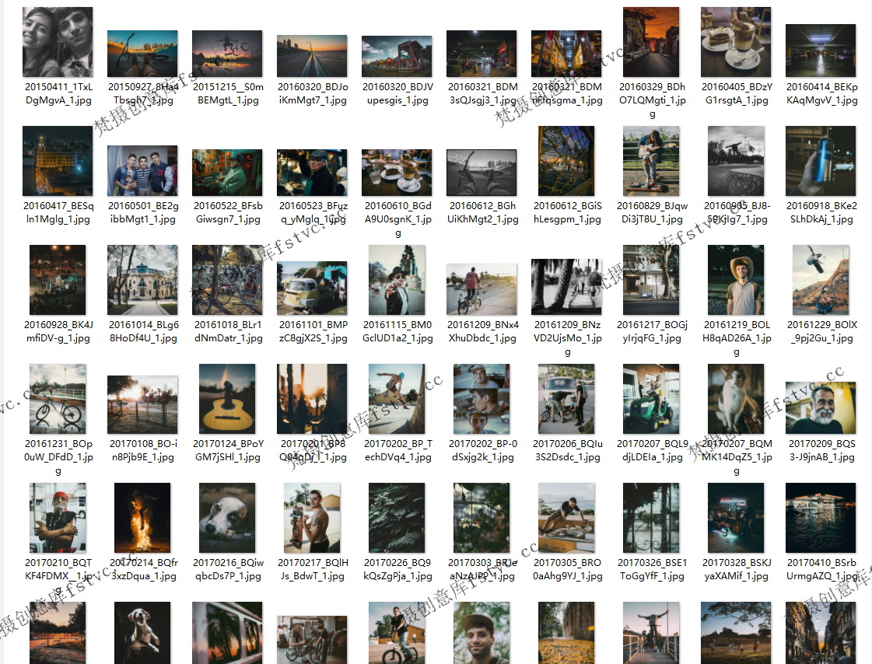The image size is (872, 664).
Task: Select the 20160928_BK4JmfiDV-g_1.jpg thumbnail
Action: point(58,280)
